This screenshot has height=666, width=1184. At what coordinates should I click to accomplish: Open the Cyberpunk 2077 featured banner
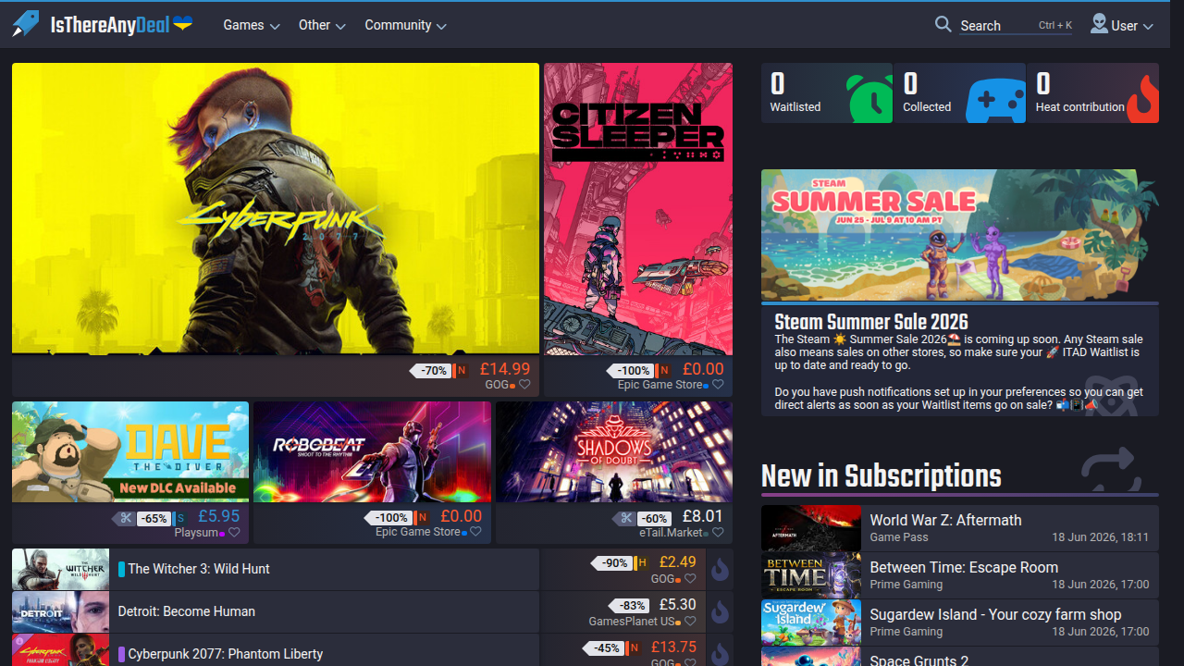(276, 208)
